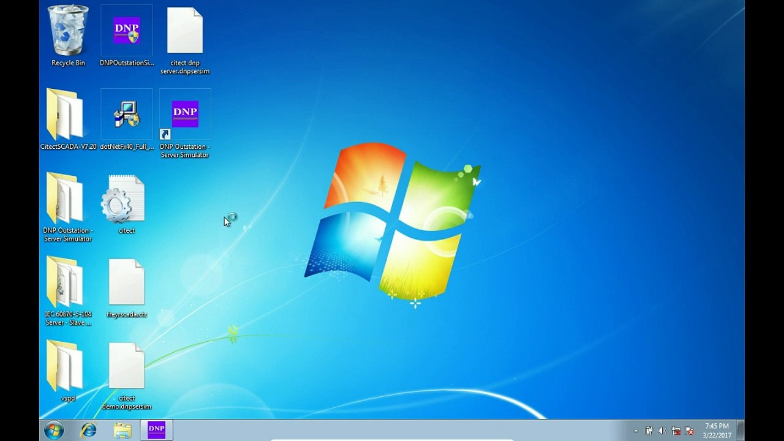
Task: Open the Windows Start menu
Action: tap(54, 431)
